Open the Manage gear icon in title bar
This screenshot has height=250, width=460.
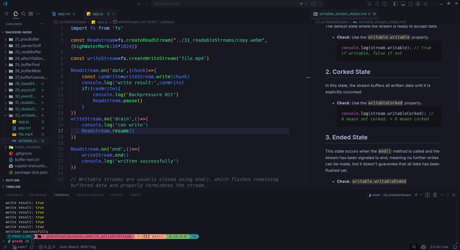426,4
